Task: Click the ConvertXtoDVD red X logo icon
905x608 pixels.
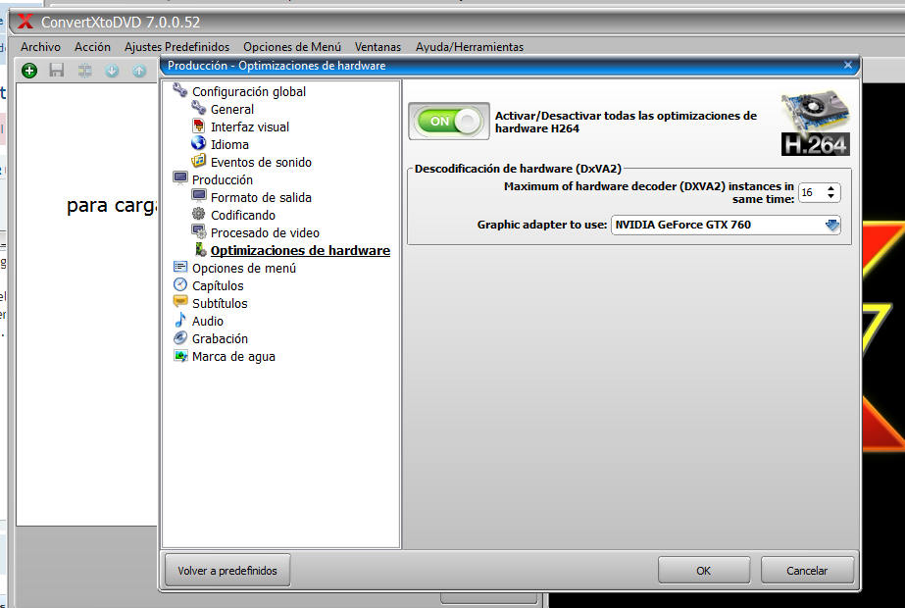Action: [x=25, y=22]
